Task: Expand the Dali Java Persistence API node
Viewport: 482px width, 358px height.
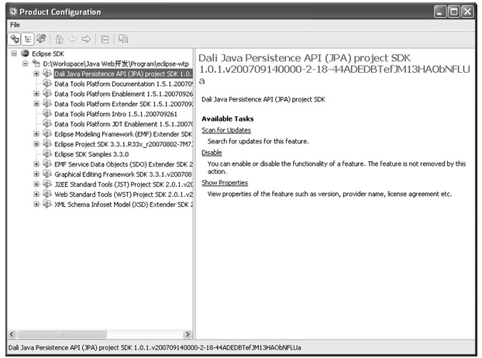Action: pos(36,74)
